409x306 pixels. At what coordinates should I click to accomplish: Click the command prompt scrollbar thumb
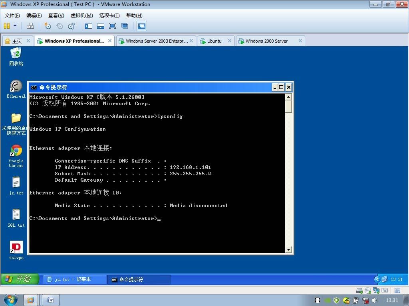(x=288, y=106)
